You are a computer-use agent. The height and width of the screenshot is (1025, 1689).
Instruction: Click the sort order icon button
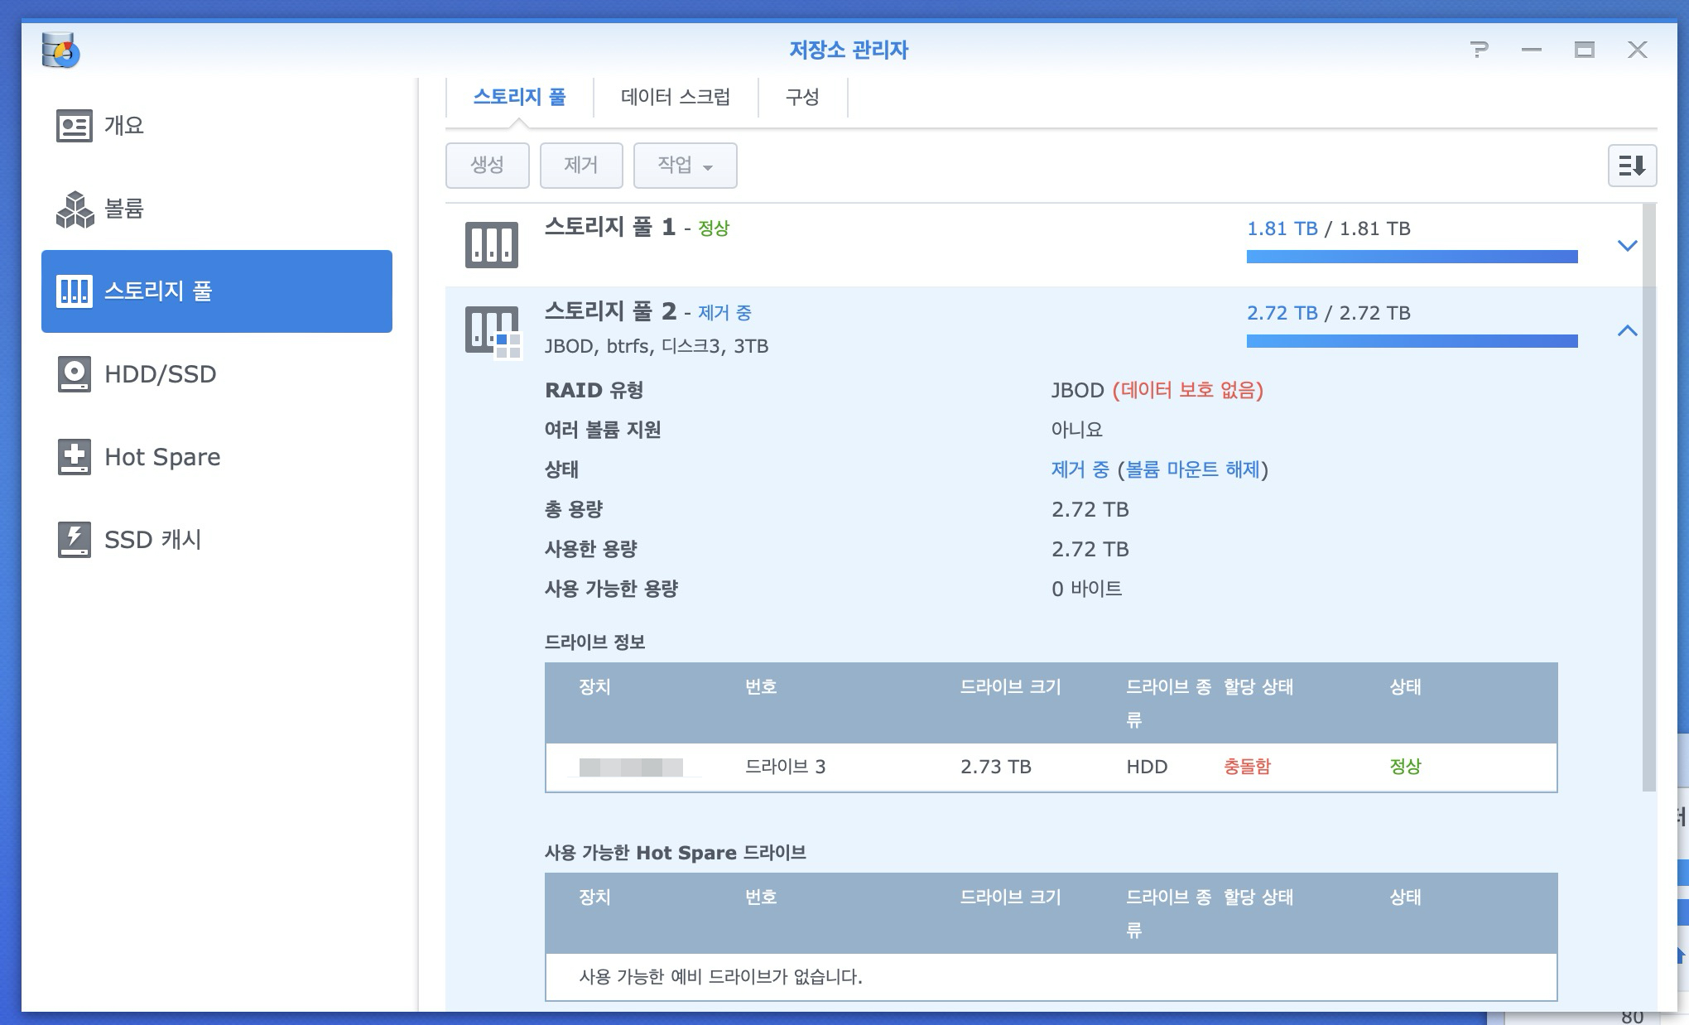(x=1631, y=166)
